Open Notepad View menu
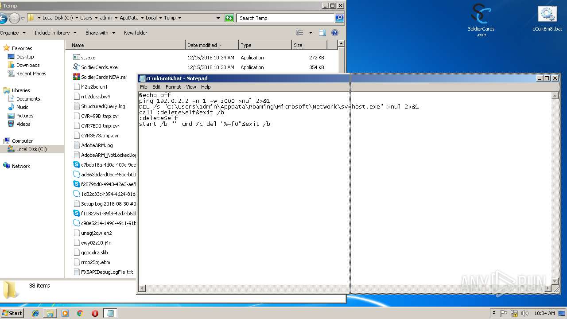 (191, 87)
